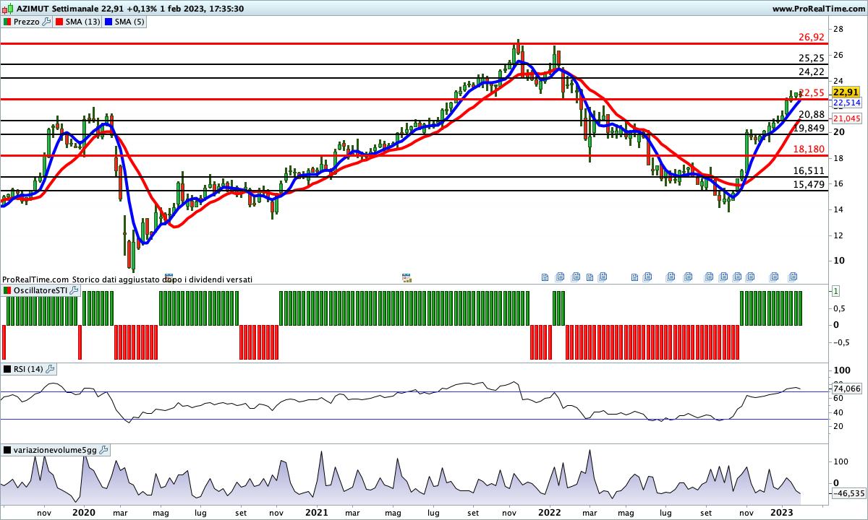Select the 16,511 horizontal level label
This screenshot has height=520, width=868.
point(809,171)
